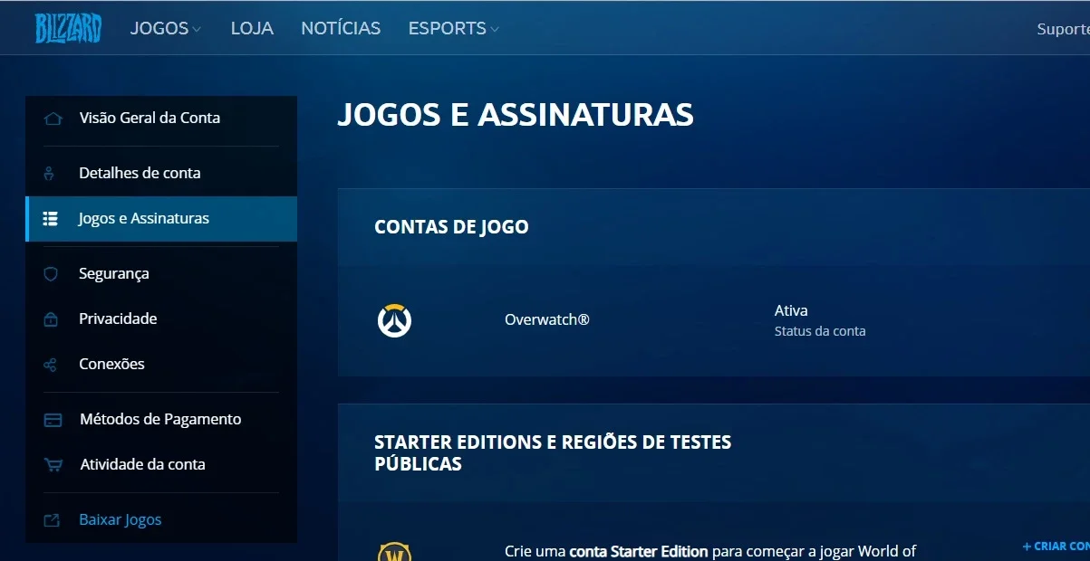Click the World of Warcraft logo icon
The width and height of the screenshot is (1090, 561).
394,552
